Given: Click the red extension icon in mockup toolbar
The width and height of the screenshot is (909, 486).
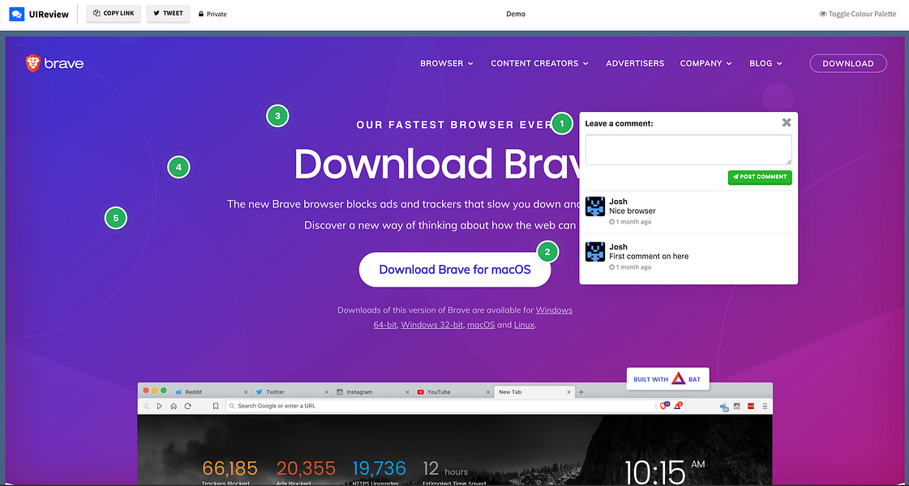Looking at the screenshot, I should (751, 406).
